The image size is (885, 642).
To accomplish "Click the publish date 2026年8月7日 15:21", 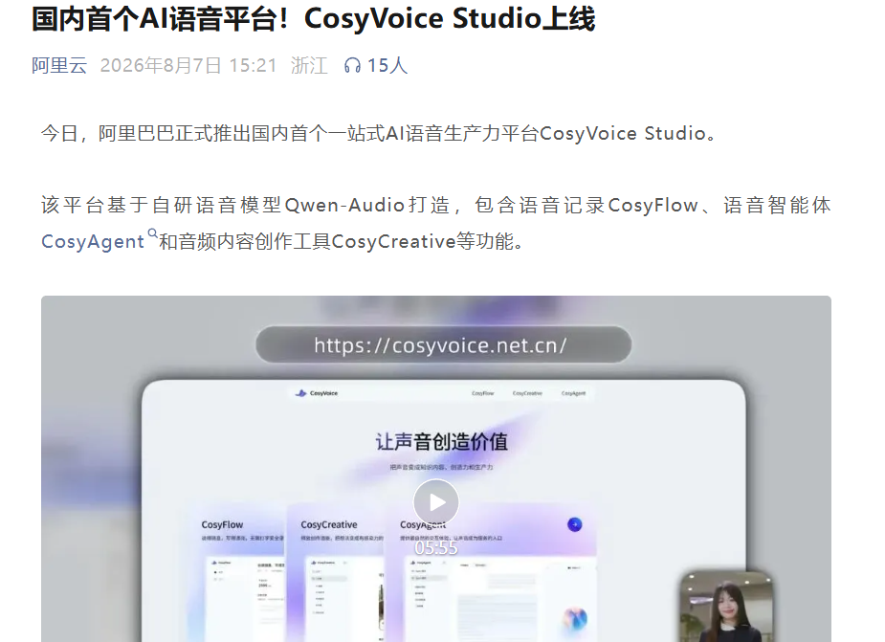I will coord(188,65).
